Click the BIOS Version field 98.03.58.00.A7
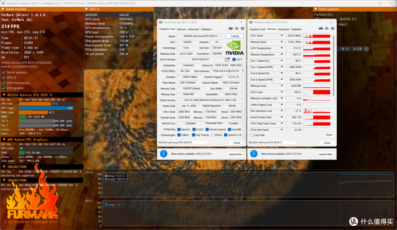Image resolution: width=397 pixels, height=230 pixels. 200,60
